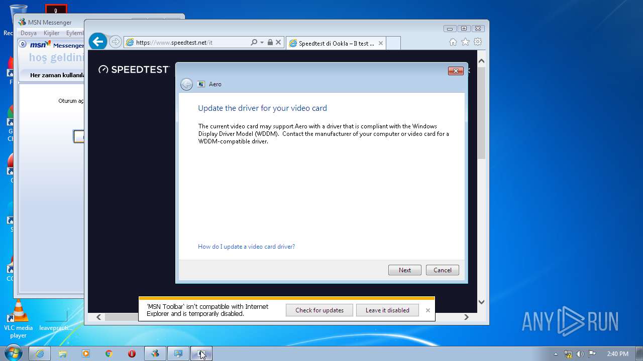Viewport: 643px width, 361px height.
Task: Click the search magnifier in address bar
Action: (254, 43)
